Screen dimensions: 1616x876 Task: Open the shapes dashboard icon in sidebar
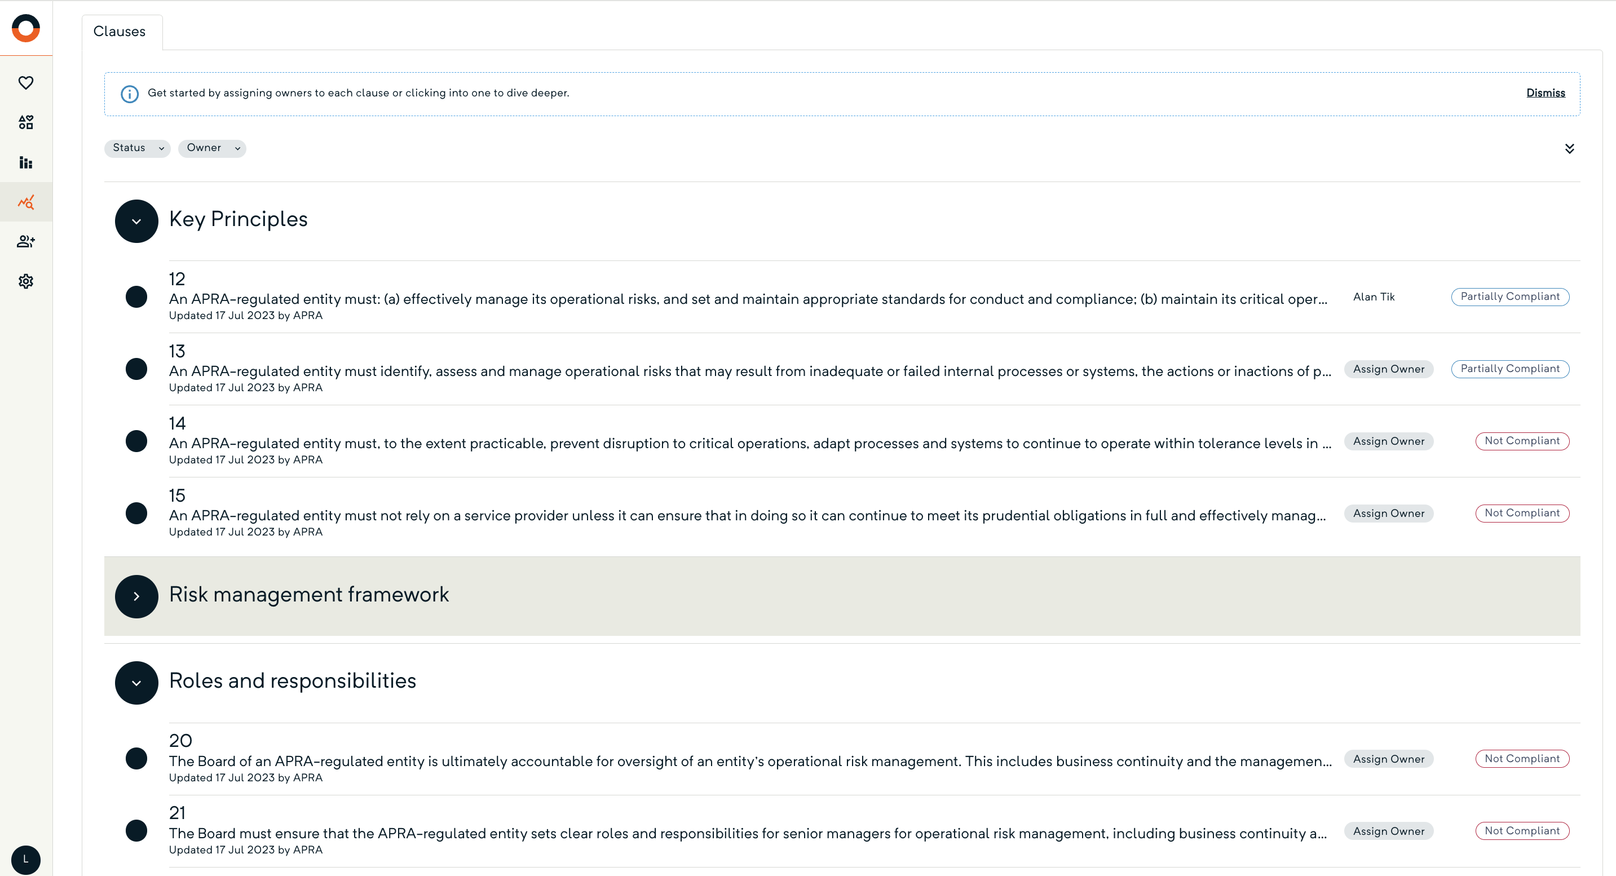click(26, 122)
